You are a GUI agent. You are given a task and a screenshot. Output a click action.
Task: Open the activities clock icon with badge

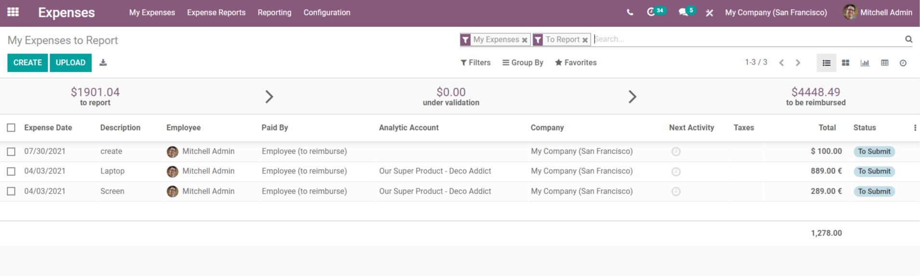tap(651, 12)
